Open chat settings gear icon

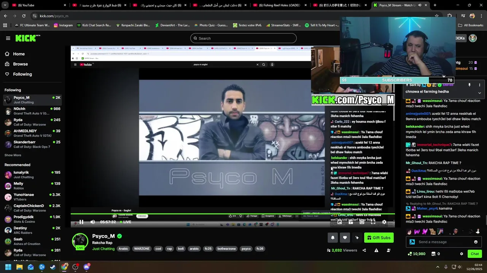click(x=462, y=254)
